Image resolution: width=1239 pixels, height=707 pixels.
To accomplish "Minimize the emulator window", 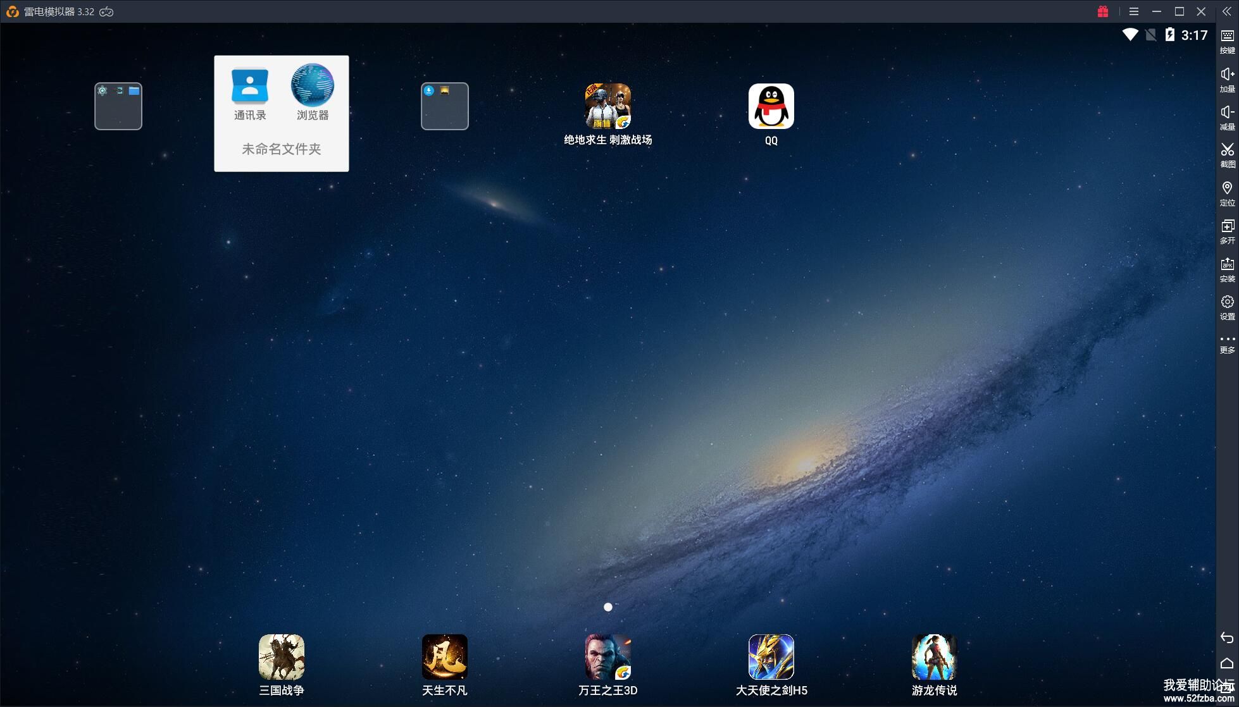I will pos(1157,11).
